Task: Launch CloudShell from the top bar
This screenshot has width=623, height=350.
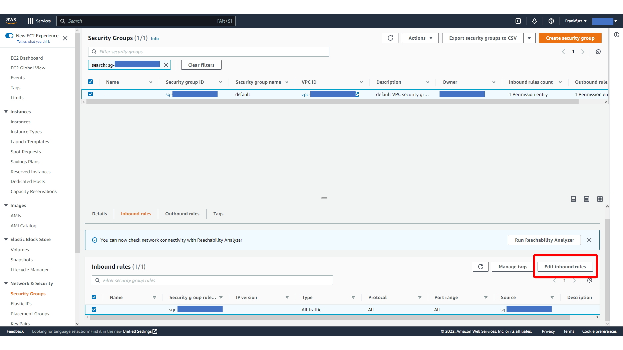Action: click(x=518, y=21)
